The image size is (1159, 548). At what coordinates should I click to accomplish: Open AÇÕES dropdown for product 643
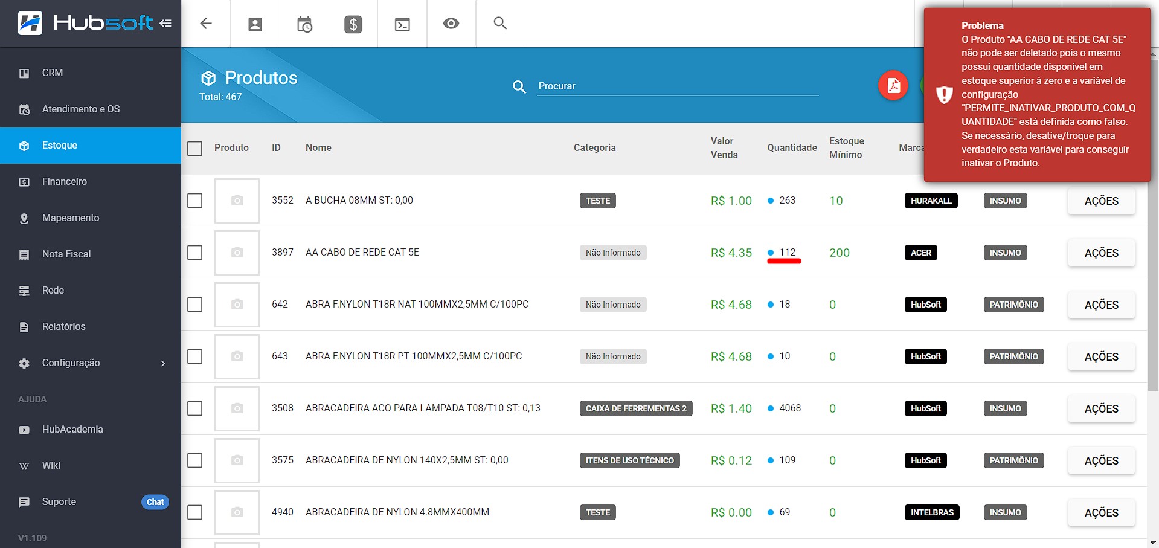click(x=1101, y=357)
